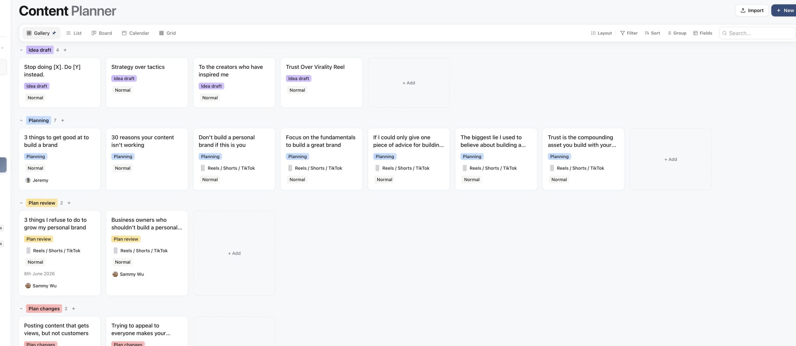
Task: Click Normal tag on To the creators card
Action: (x=210, y=98)
